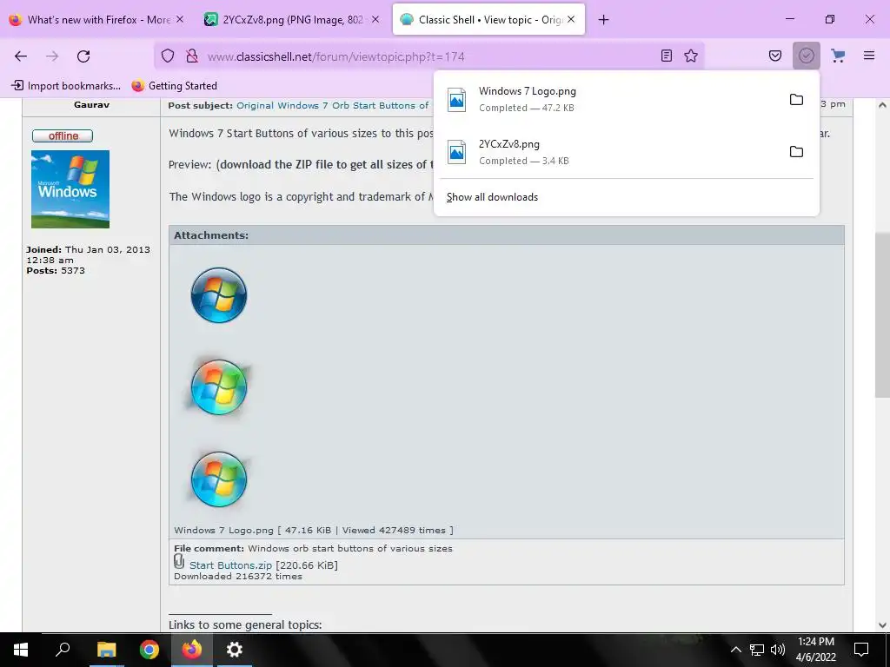Open the Firefox application menu

pyautogui.click(x=869, y=56)
